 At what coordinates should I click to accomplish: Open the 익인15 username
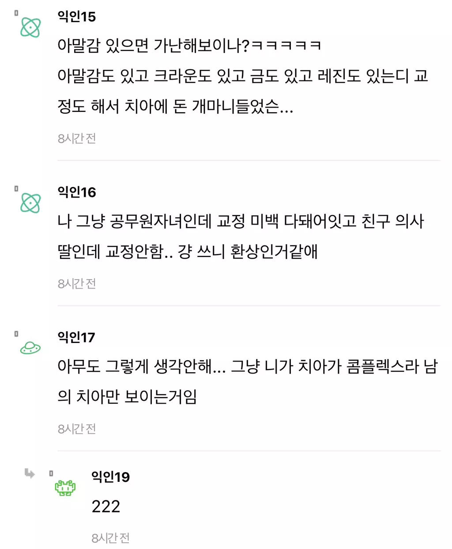pyautogui.click(x=77, y=17)
